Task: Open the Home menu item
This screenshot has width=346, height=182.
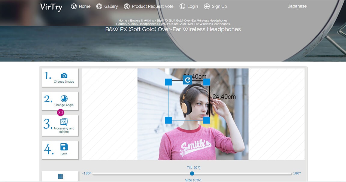Action: tap(84, 6)
